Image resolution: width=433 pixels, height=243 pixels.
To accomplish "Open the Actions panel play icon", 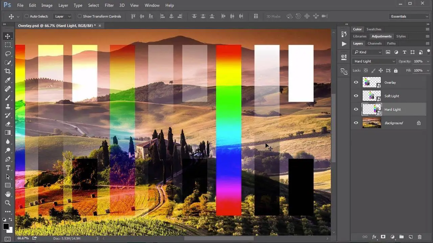I will click(x=344, y=44).
